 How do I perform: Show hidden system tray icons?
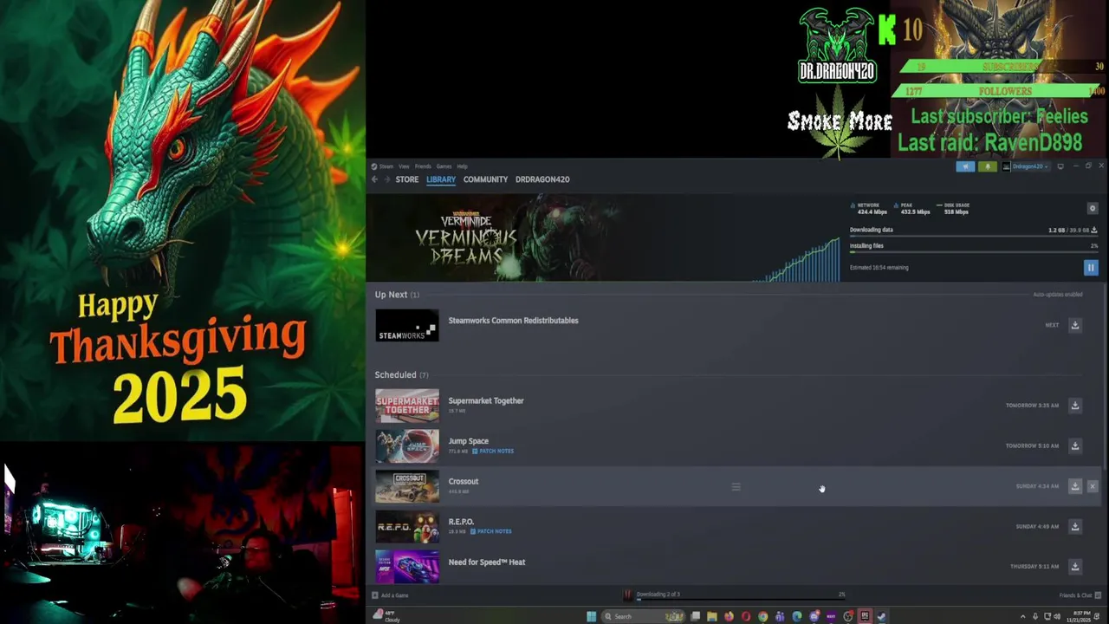pyautogui.click(x=1022, y=616)
